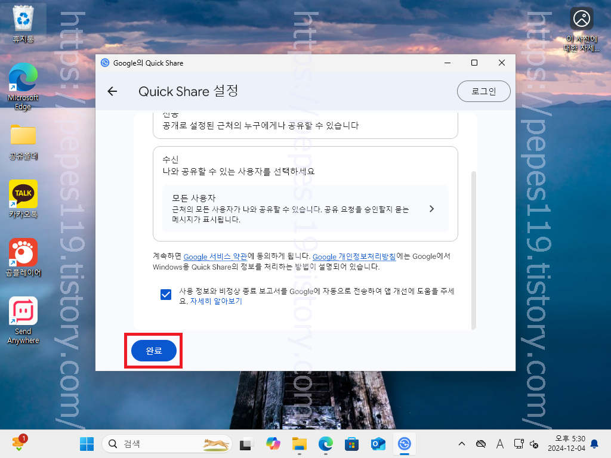This screenshot has height=458, width=611.
Task: Open the 자세히 알아보기 link
Action: [x=216, y=301]
